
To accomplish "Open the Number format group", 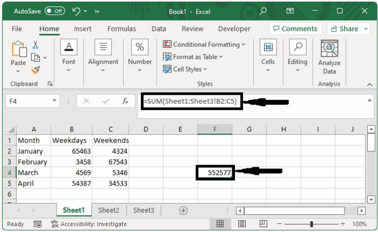I will pos(140,56).
